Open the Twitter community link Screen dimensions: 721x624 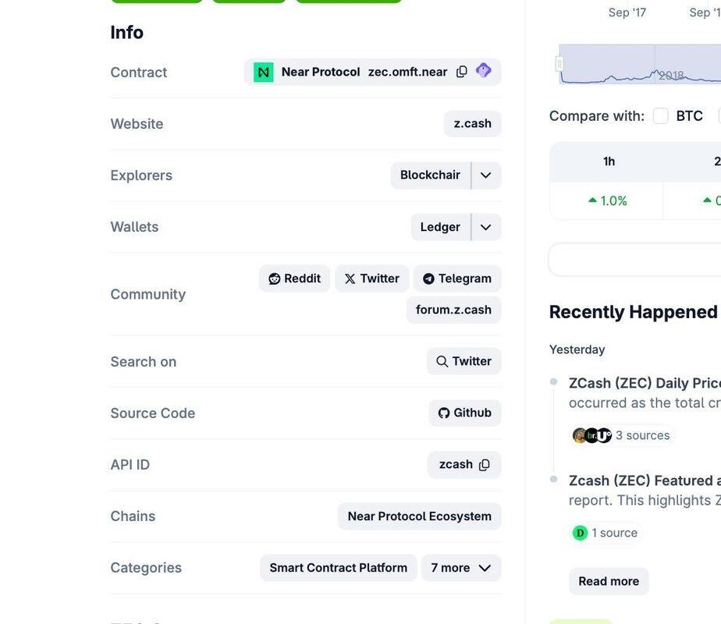click(x=371, y=278)
